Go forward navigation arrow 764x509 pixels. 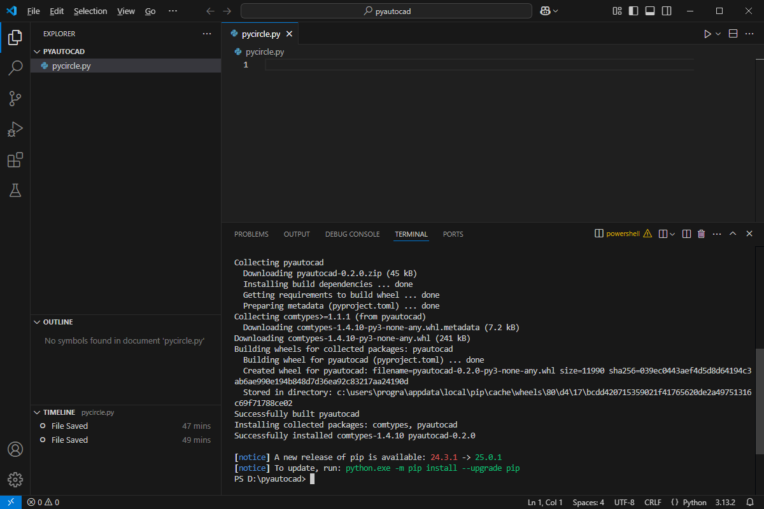pyautogui.click(x=227, y=11)
